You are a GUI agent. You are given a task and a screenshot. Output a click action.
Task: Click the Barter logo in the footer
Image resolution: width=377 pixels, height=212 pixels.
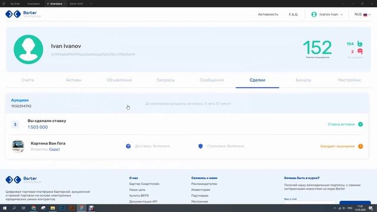pyautogui.click(x=23, y=180)
